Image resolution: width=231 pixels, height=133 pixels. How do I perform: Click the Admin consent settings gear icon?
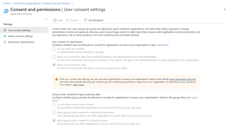tap(5, 36)
